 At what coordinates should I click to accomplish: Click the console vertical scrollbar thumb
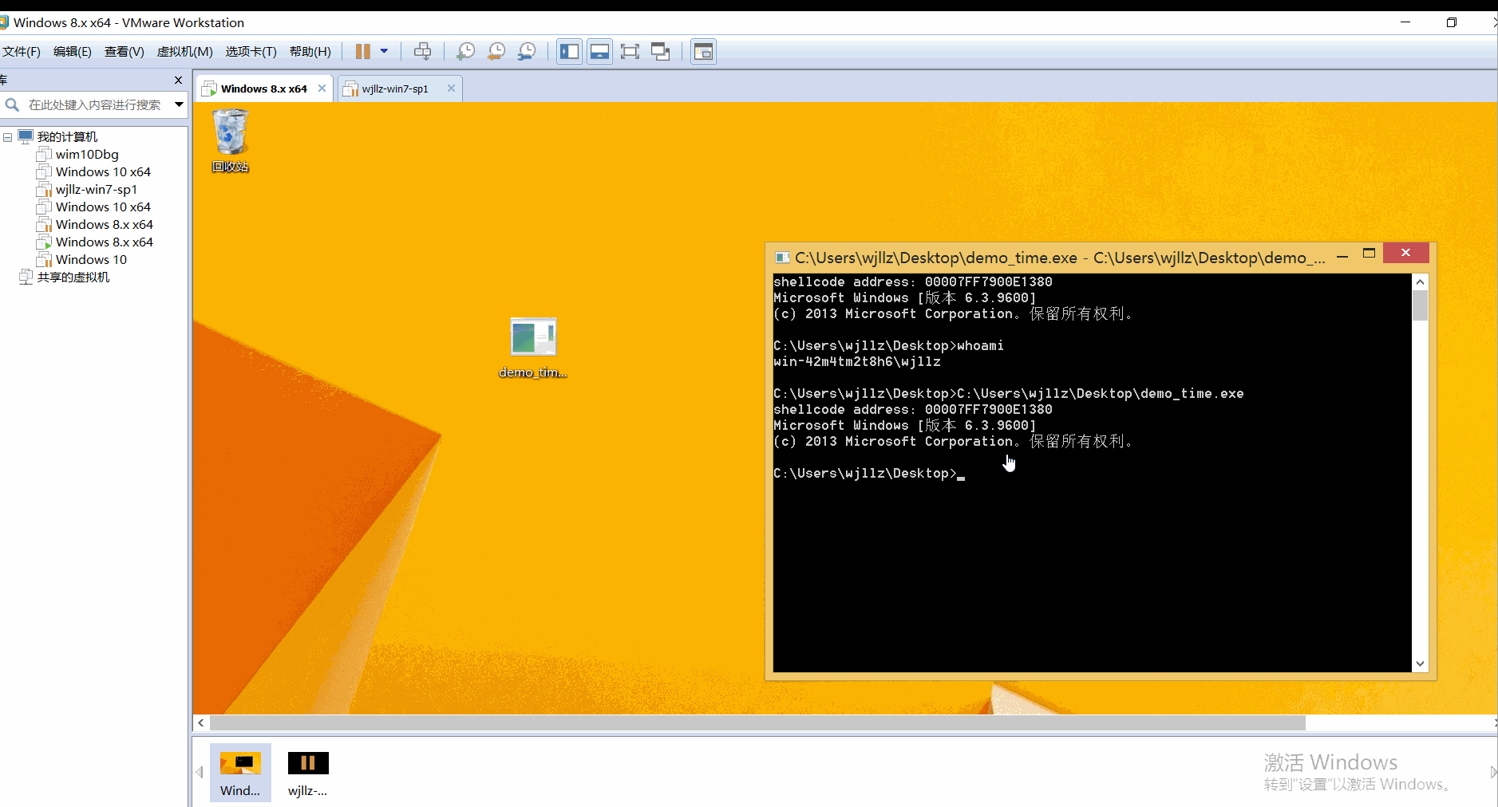tap(1420, 305)
